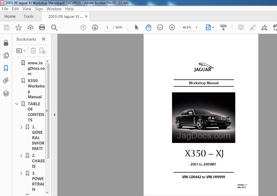Open the Fill & Sign pen tool
This screenshot has height=196, width=277.
point(264,27)
